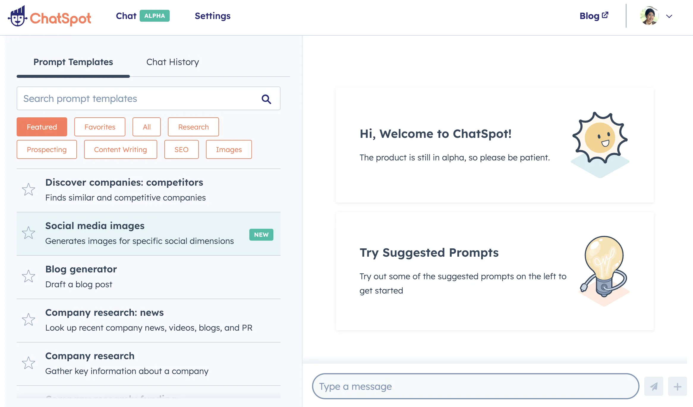
Task: Click the search magnifier icon
Action: click(266, 99)
